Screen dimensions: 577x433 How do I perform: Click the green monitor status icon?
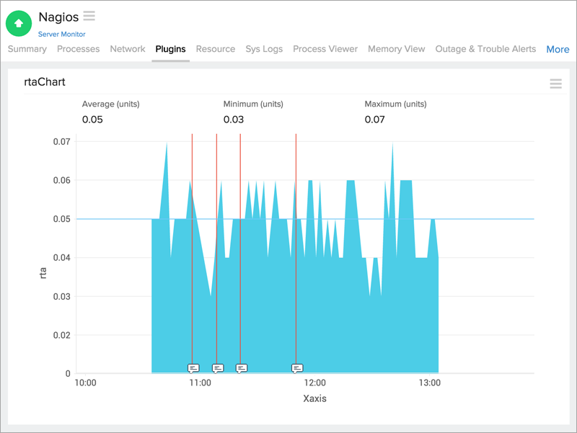click(18, 23)
